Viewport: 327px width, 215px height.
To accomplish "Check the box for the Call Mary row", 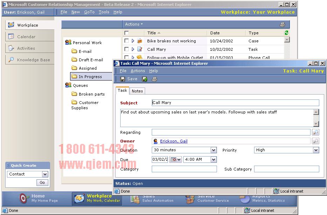I will [127, 49].
